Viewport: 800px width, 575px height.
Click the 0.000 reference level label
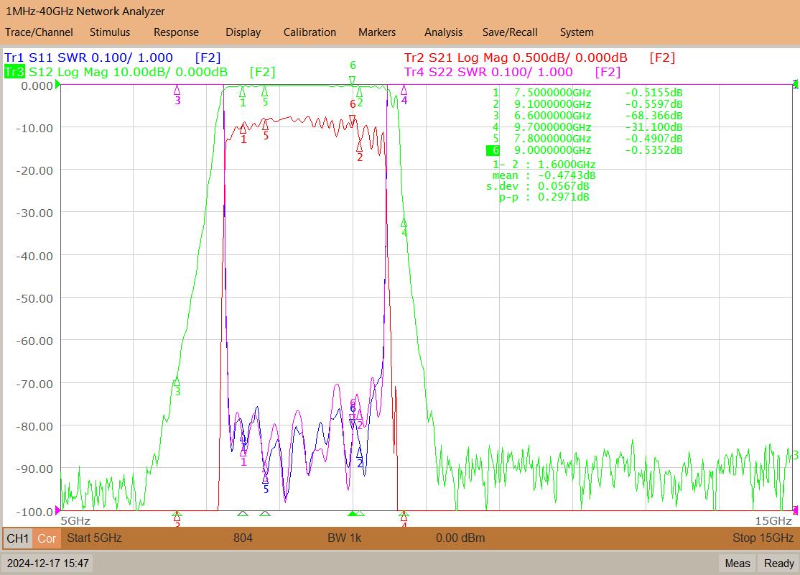click(37, 86)
